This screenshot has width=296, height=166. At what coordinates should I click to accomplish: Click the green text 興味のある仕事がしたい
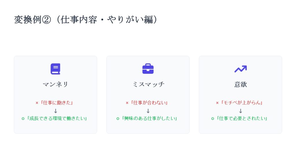click(150, 118)
